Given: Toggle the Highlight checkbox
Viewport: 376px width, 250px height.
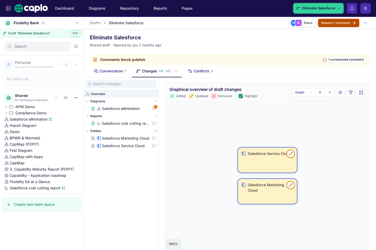Looking at the screenshot, I should click(241, 96).
